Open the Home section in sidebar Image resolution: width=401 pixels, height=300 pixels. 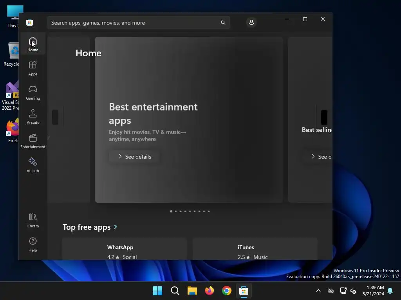coord(33,44)
